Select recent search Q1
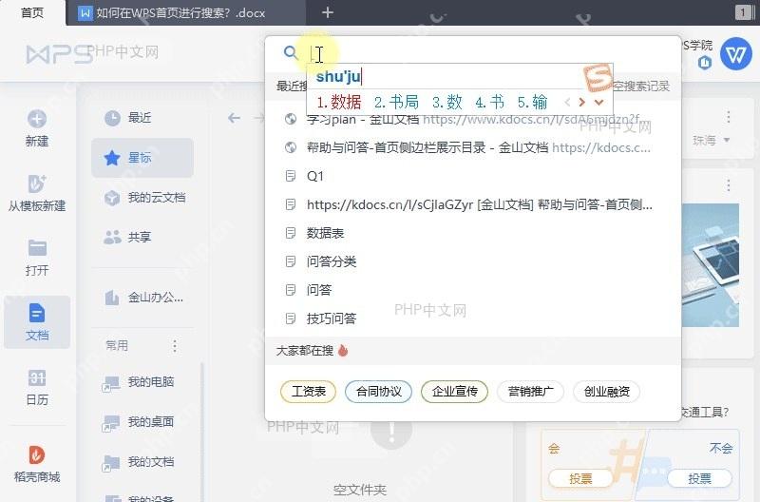760x502 pixels. tap(472, 176)
